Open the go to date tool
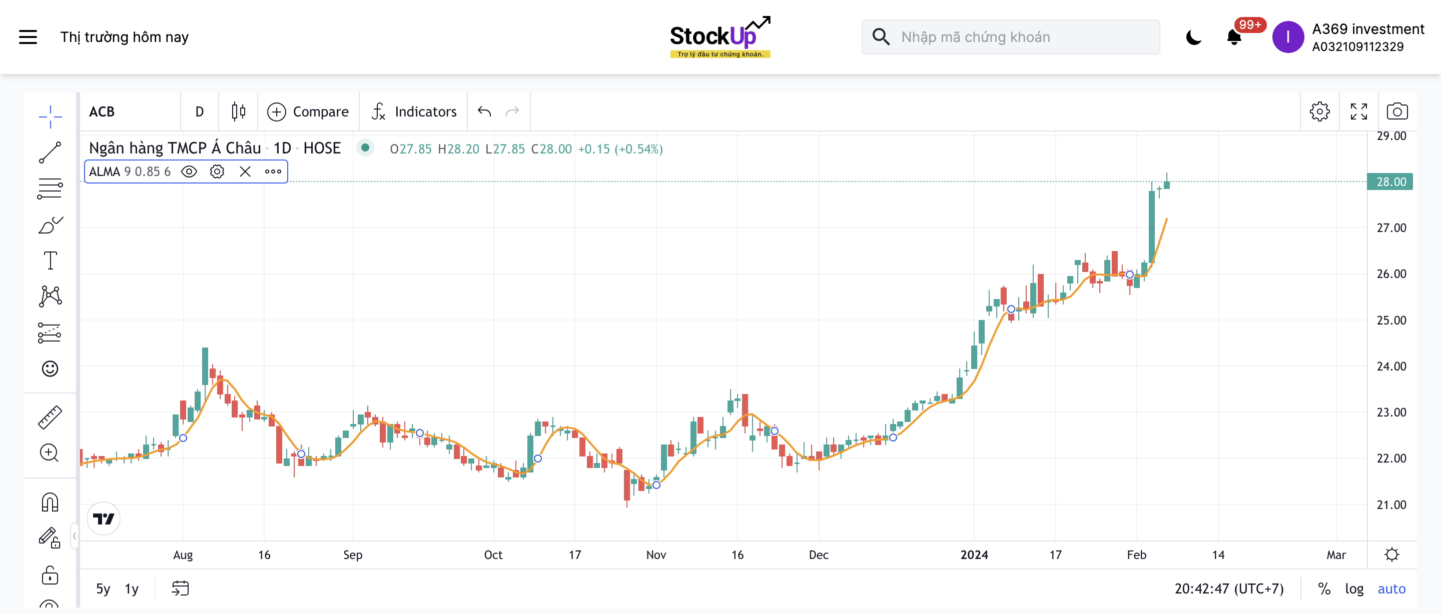 pyautogui.click(x=180, y=589)
